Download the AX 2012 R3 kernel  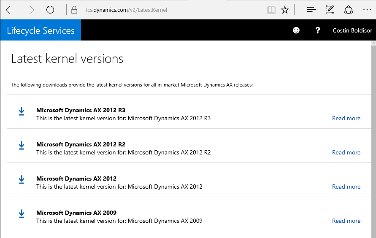coord(22,111)
